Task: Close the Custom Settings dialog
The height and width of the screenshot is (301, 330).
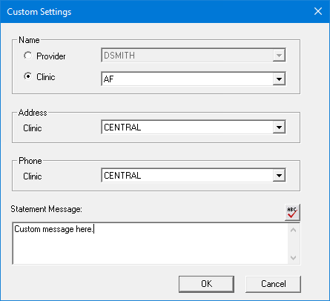Action: 318,11
